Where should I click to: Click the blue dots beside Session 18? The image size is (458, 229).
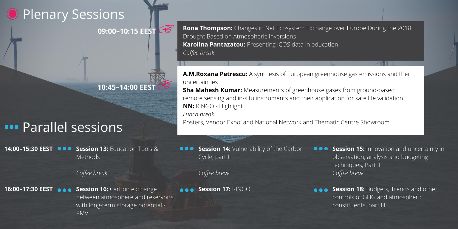[x=321, y=190]
